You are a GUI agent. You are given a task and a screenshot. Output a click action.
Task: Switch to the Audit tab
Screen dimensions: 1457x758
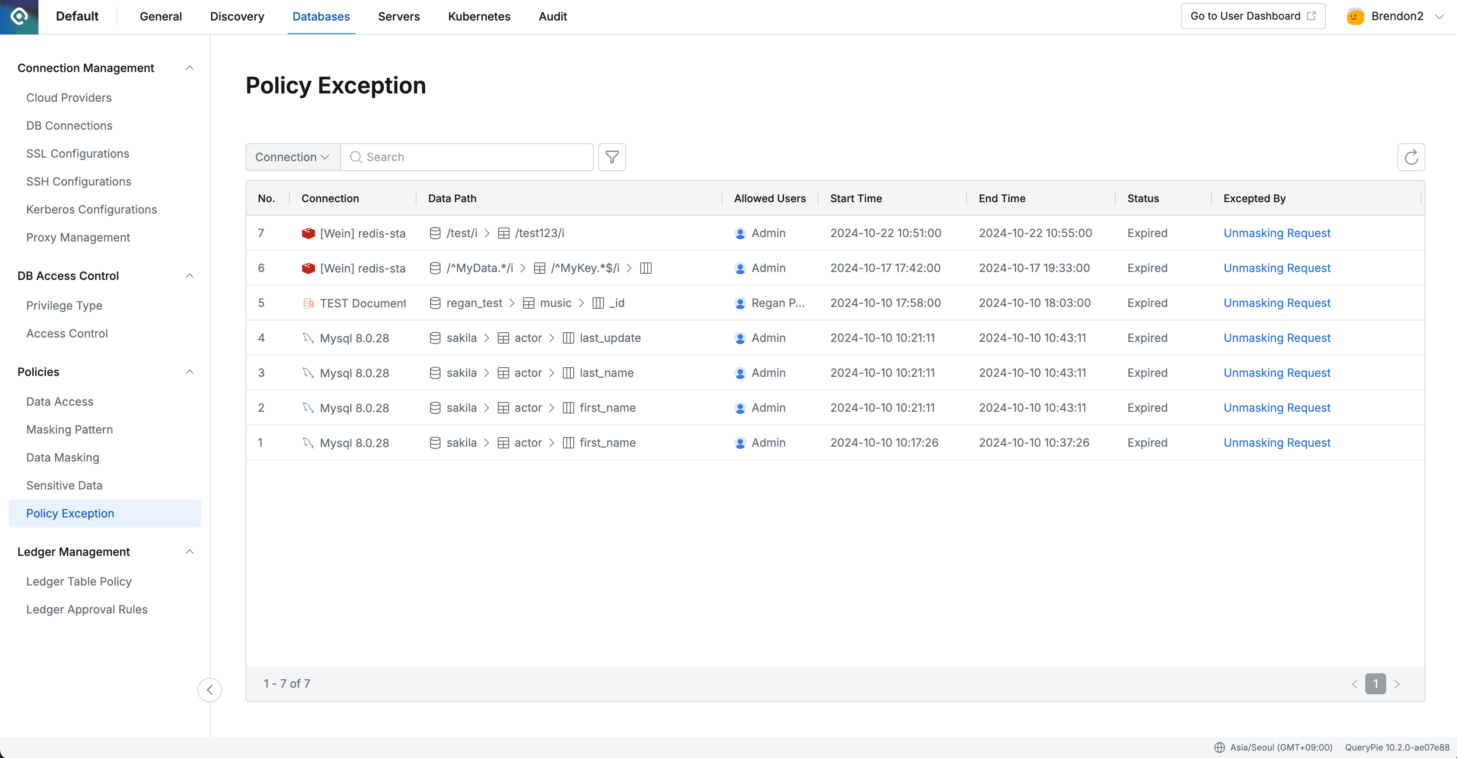[552, 17]
